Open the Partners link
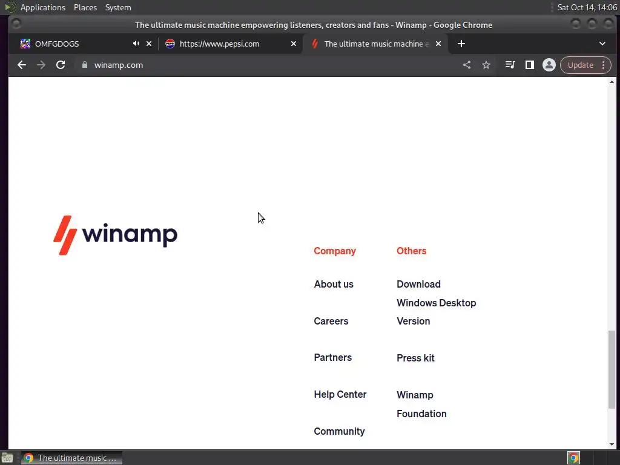 point(332,357)
